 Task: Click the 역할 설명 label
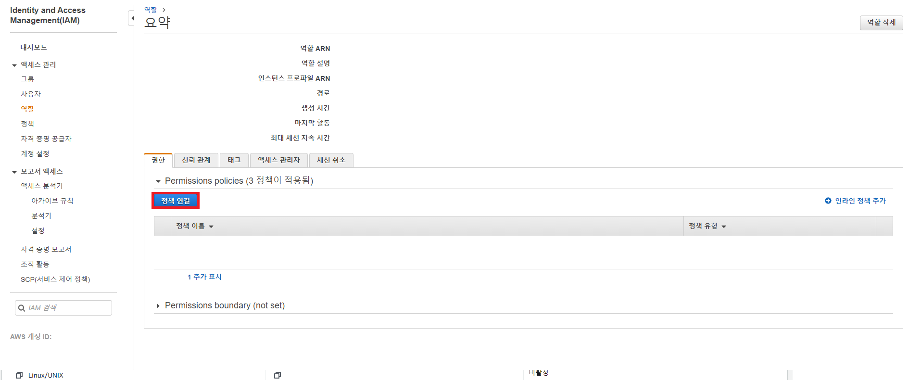point(316,63)
